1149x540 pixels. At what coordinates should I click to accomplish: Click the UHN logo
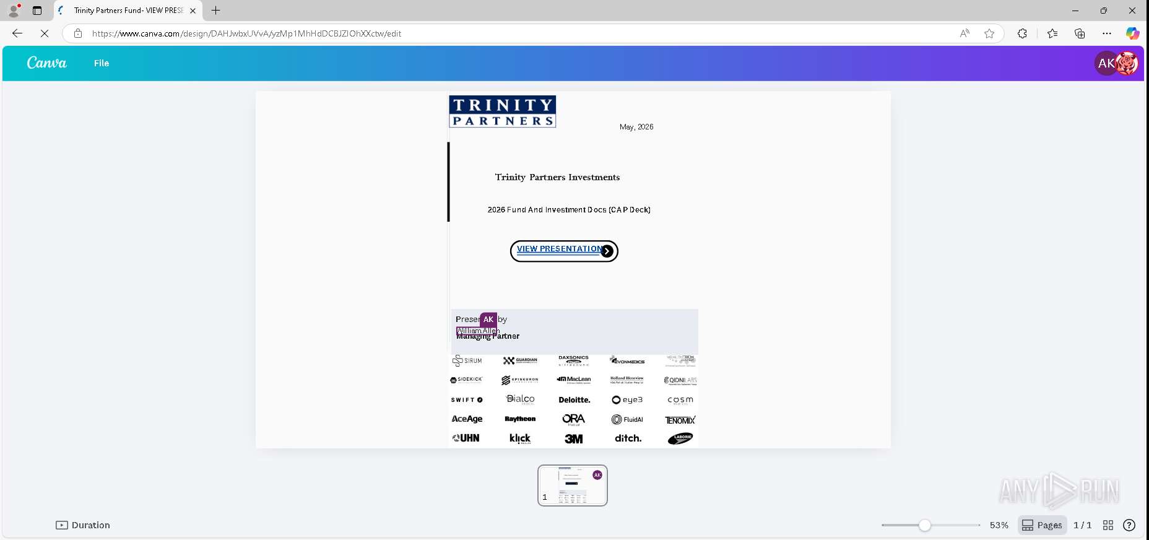click(466, 438)
